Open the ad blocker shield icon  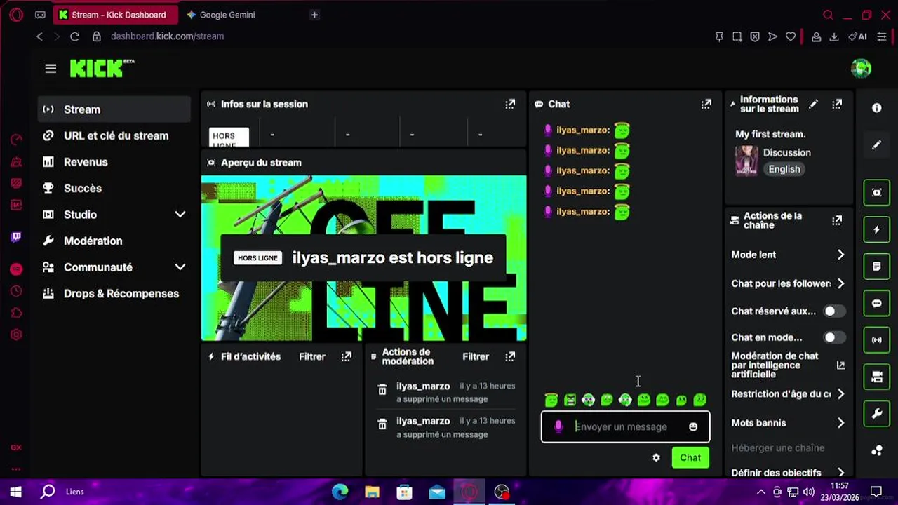(x=755, y=36)
